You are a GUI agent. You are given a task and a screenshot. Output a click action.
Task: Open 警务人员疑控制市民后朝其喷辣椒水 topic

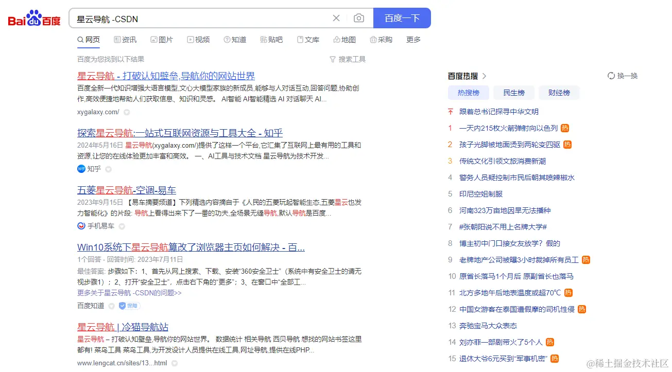517,178
